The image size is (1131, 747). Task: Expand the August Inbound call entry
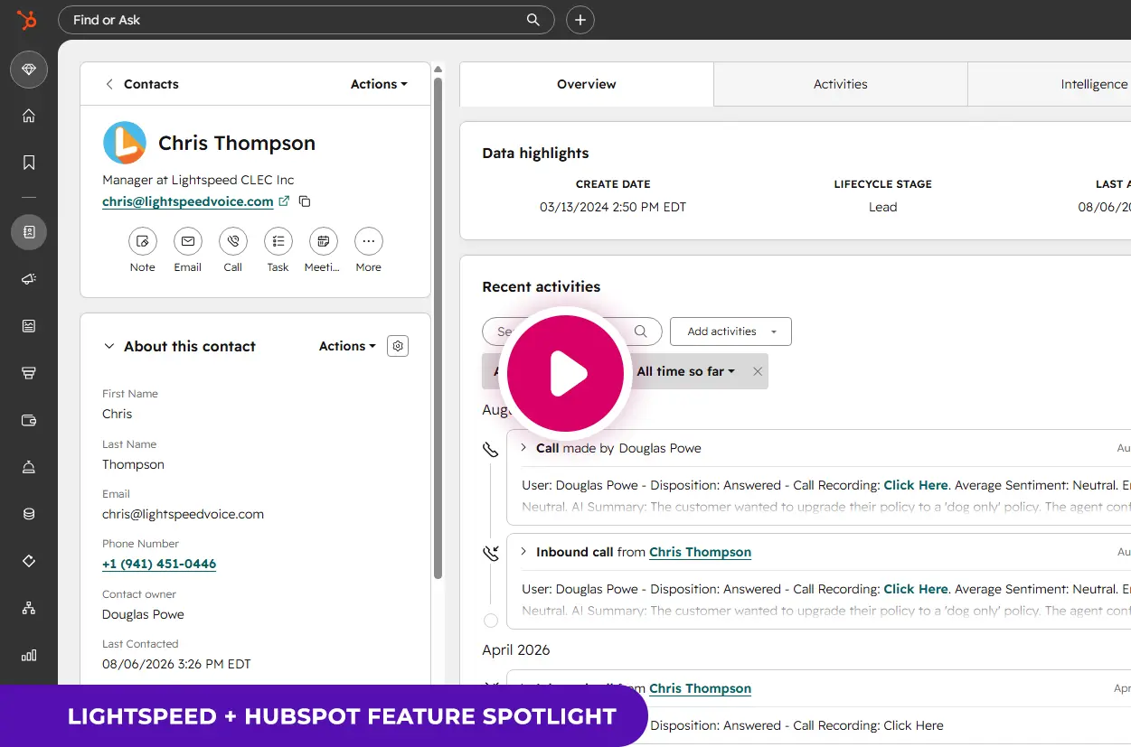pyautogui.click(x=523, y=552)
